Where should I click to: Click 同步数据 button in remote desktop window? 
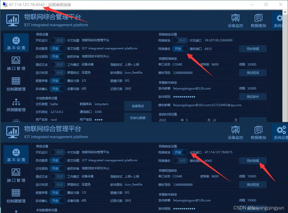coord(253,49)
